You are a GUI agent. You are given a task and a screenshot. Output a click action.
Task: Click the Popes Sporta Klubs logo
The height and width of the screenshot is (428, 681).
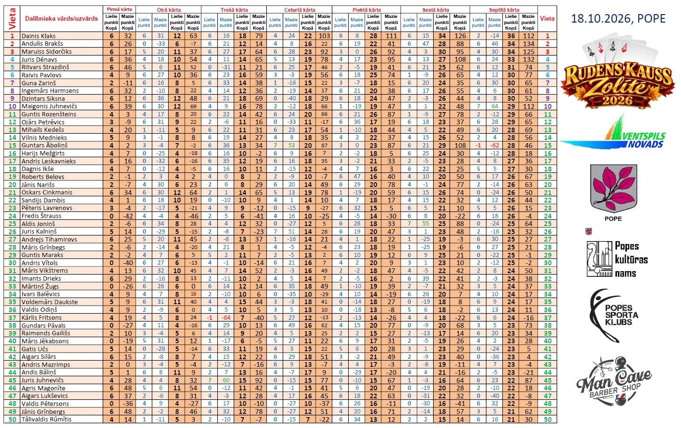(x=614, y=315)
